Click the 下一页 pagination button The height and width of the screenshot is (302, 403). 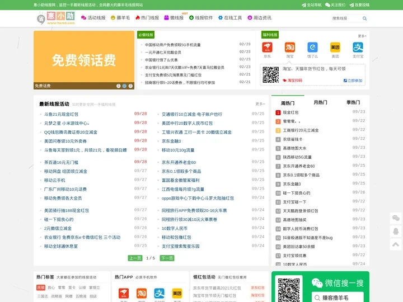coord(167,258)
